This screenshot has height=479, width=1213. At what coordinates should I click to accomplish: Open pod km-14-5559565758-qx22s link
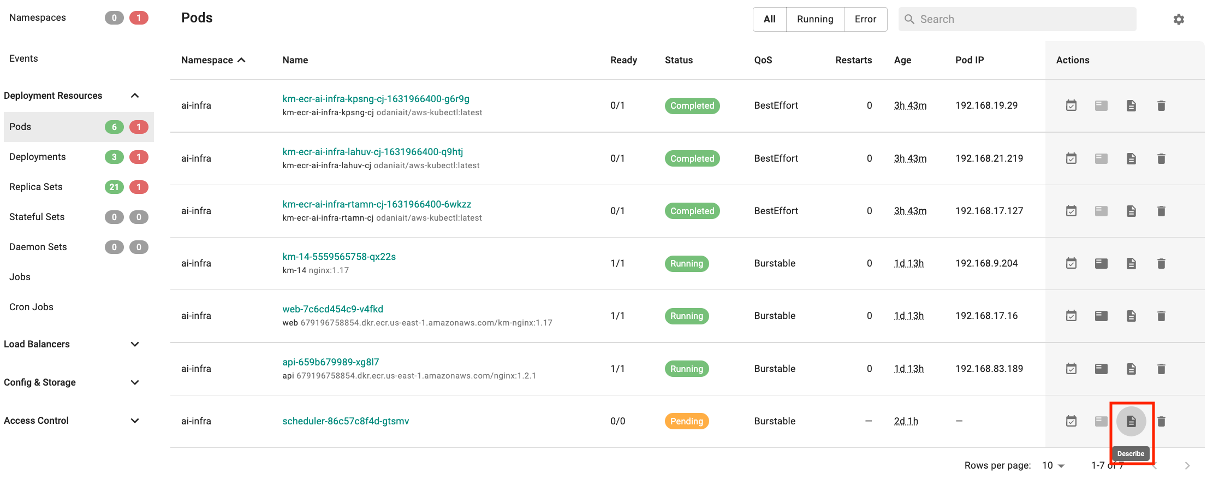click(x=339, y=257)
